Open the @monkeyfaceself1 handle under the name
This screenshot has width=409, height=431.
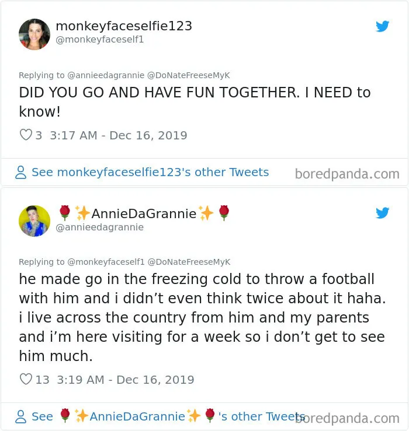[100, 40]
